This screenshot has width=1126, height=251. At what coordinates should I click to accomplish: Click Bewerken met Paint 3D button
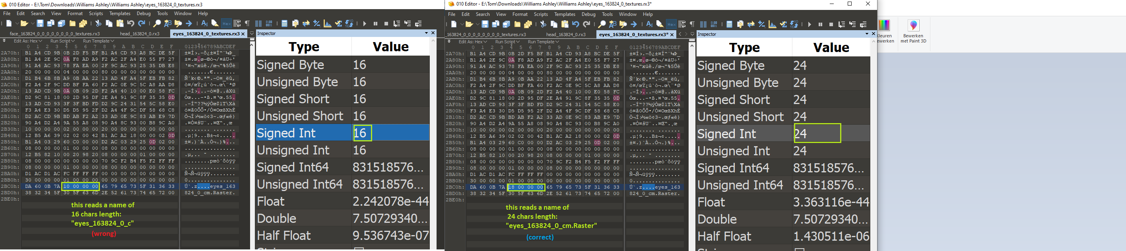(x=914, y=31)
